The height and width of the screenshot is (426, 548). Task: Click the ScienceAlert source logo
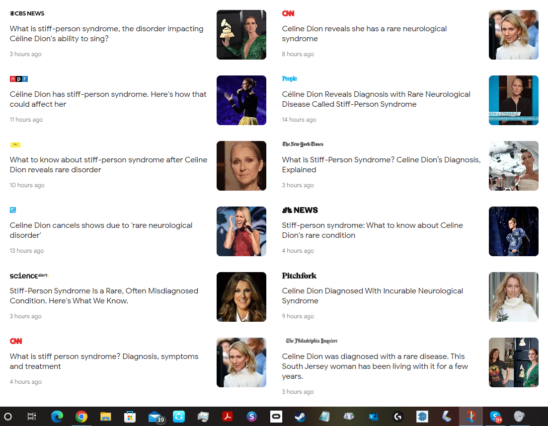[x=29, y=276]
